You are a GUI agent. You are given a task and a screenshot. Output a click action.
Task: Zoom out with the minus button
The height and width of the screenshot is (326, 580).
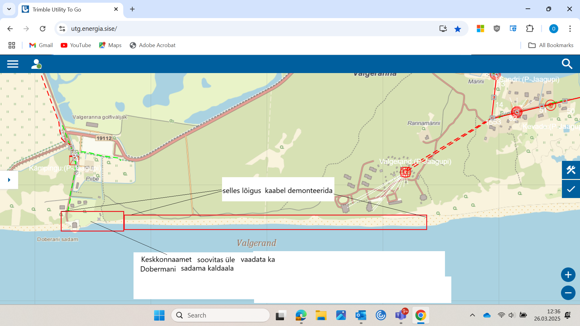pyautogui.click(x=568, y=293)
